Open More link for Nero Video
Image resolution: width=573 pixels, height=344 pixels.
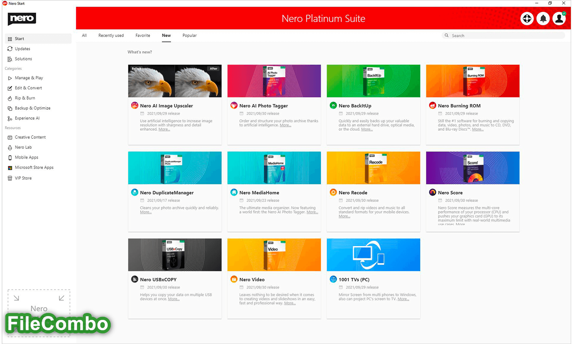click(x=290, y=303)
